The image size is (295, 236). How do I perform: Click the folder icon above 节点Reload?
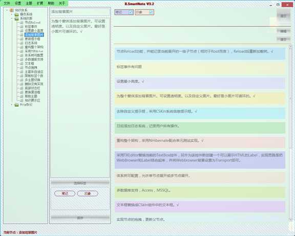click(17, 18)
